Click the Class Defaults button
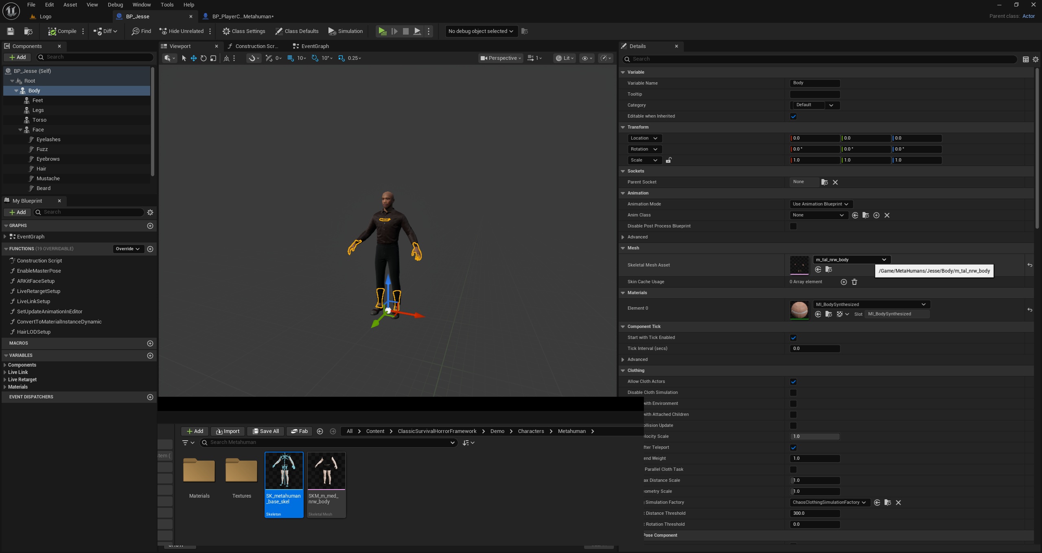Image resolution: width=1042 pixels, height=553 pixels. (297, 31)
